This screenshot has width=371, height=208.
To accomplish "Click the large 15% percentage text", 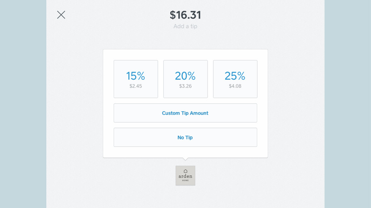I will coord(136,76).
